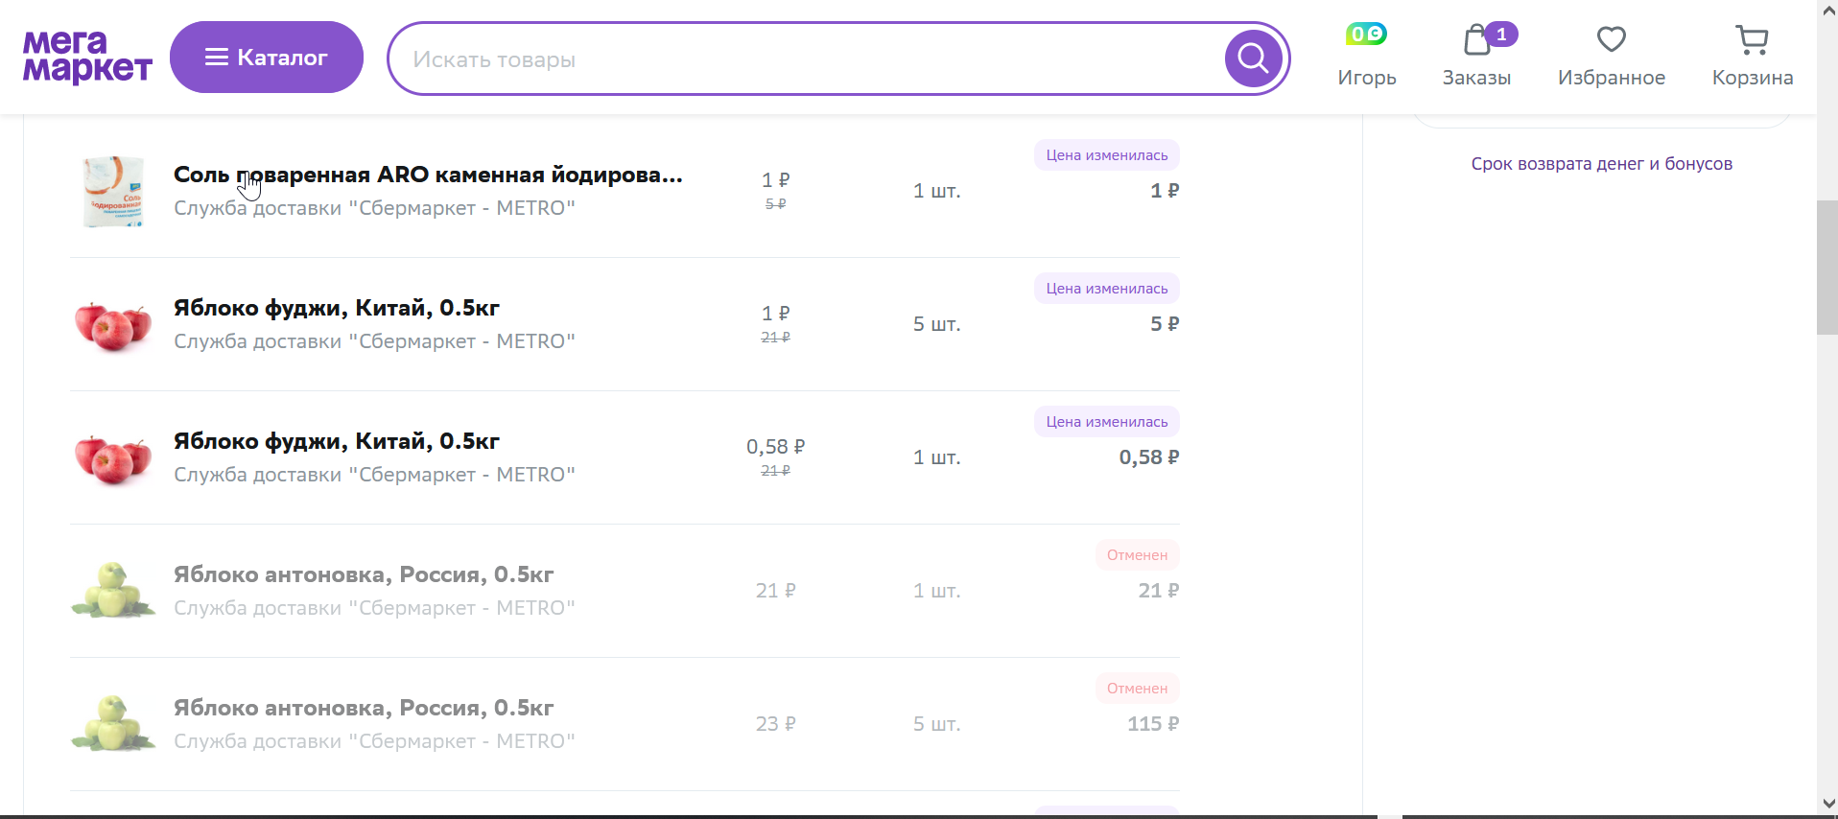Screen dimensions: 1838x819
Task: Open Яблоко фуджи priced 0,58 ₽
Action: coord(337,441)
